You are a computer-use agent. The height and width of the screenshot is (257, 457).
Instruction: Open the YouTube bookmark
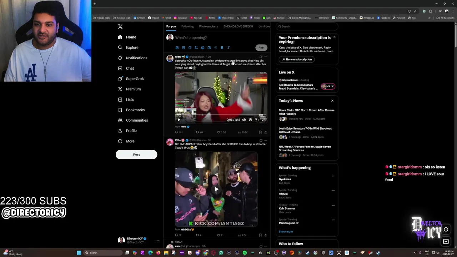[x=196, y=18]
